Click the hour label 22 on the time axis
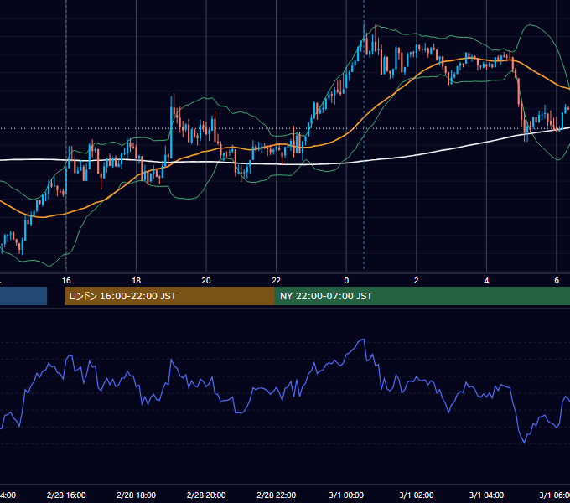Viewport: 570px width, 503px height. (277, 281)
